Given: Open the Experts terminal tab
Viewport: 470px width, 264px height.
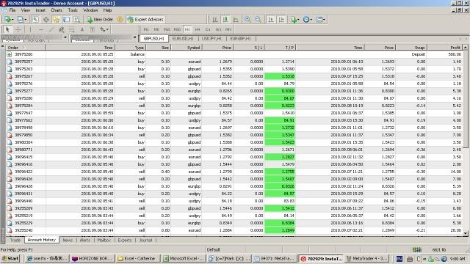Looking at the screenshot, I should pos(125,240).
